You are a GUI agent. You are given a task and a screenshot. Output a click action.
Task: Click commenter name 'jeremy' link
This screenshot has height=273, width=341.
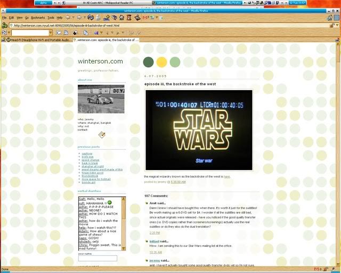tap(155, 261)
